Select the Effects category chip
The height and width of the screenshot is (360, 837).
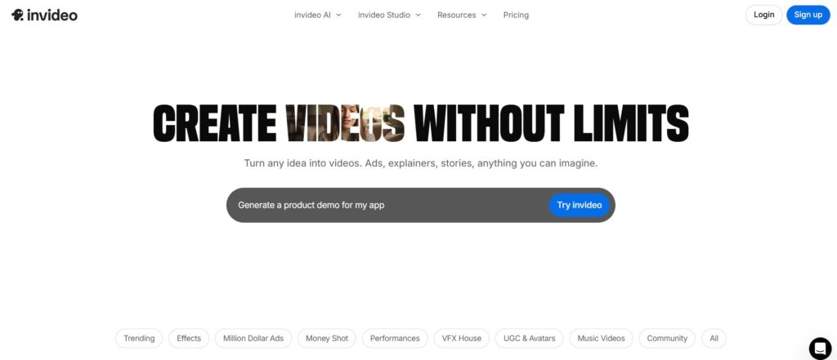189,338
